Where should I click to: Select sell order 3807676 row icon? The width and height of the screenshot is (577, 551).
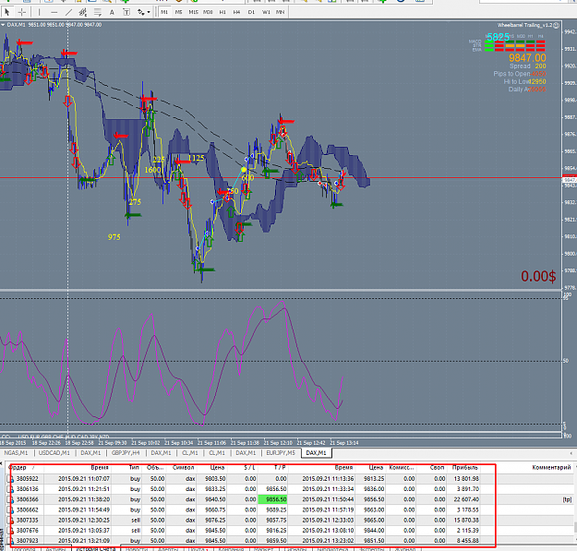[x=10, y=531]
